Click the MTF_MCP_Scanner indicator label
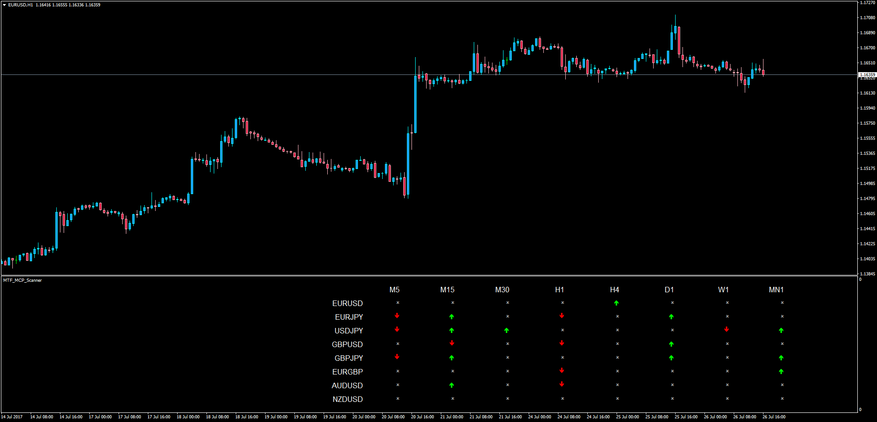 [x=22, y=280]
